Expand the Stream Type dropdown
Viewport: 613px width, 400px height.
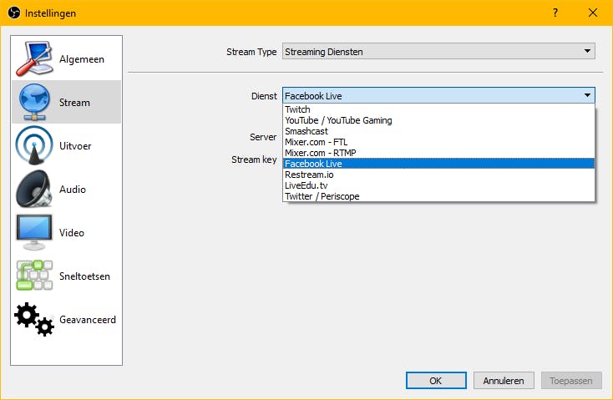click(438, 52)
